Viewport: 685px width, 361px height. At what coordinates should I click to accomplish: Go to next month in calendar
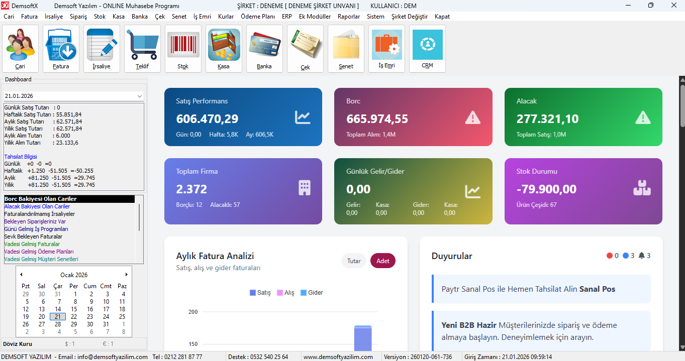coord(127,275)
